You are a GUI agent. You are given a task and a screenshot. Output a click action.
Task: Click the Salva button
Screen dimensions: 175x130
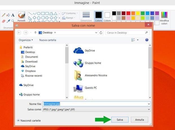[120, 120]
